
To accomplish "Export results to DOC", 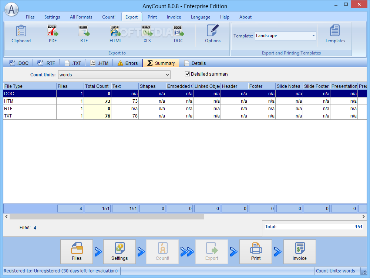I will [178, 34].
